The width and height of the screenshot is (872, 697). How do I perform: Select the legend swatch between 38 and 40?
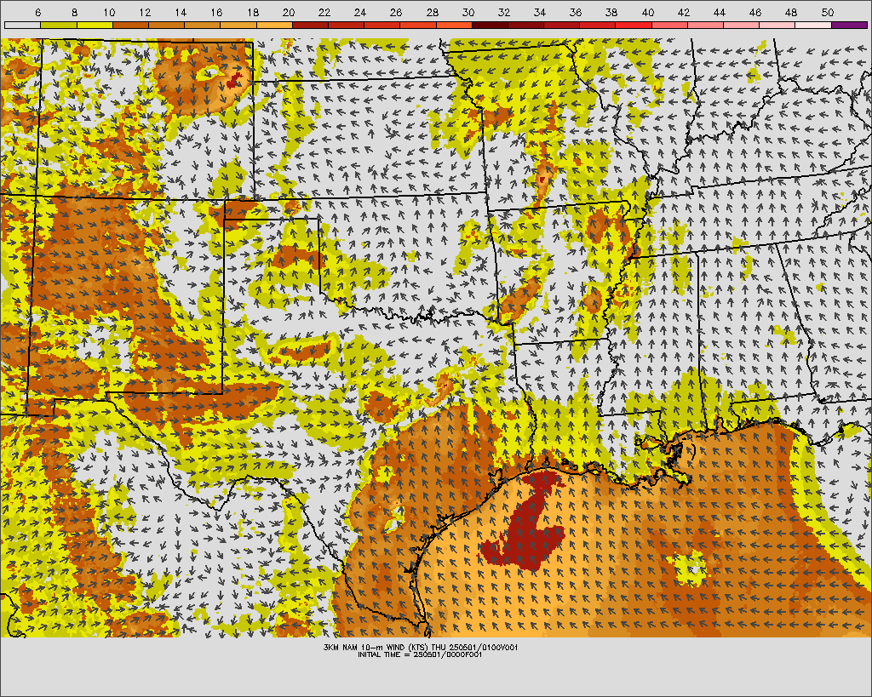coord(634,25)
